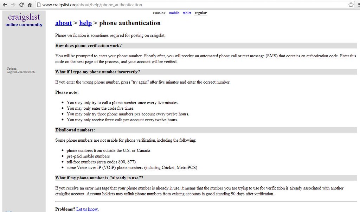This screenshot has width=360, height=212.
Task: Select the regular format option
Action: [x=200, y=13]
